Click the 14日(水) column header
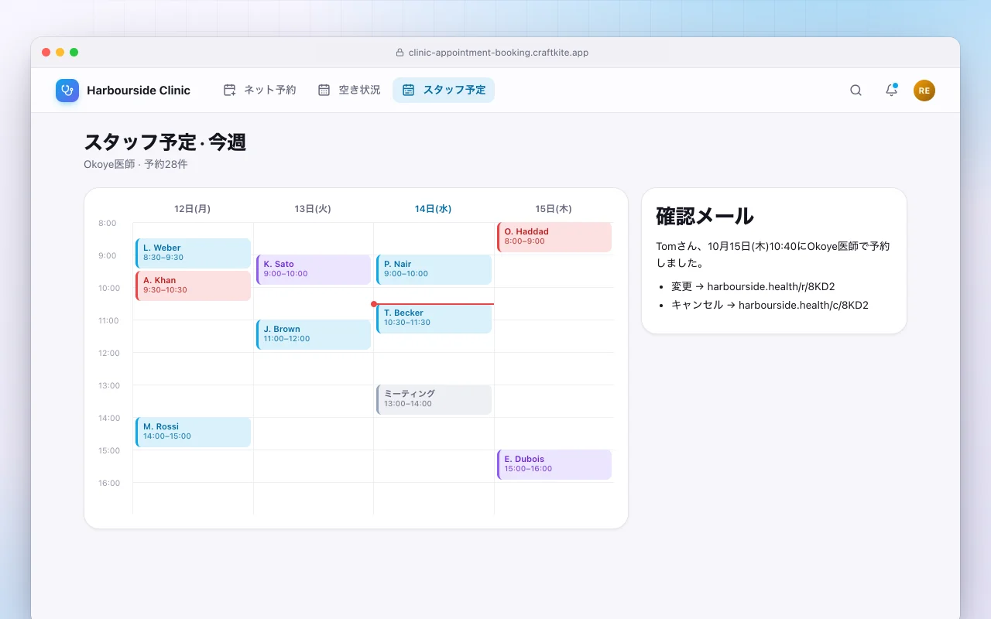 pos(434,209)
